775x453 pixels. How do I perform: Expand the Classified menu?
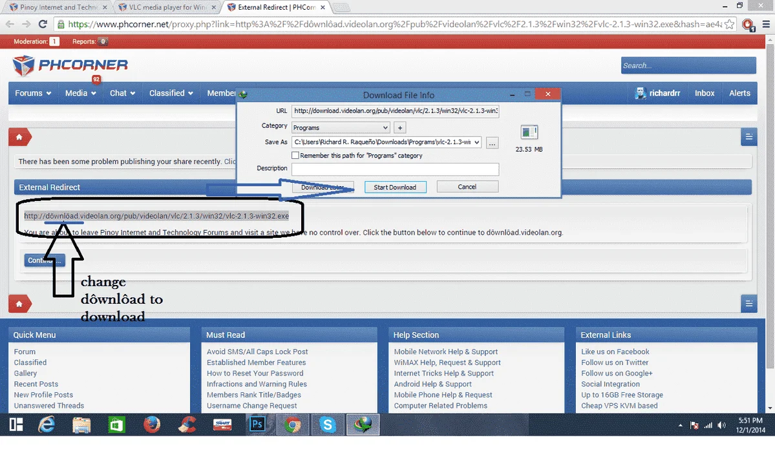coord(171,93)
